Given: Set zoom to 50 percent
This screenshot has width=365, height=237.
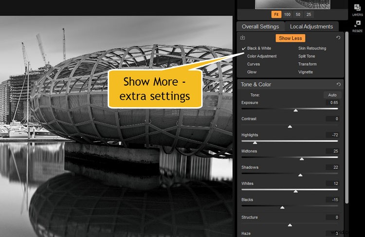Looking at the screenshot, I should tap(298, 15).
